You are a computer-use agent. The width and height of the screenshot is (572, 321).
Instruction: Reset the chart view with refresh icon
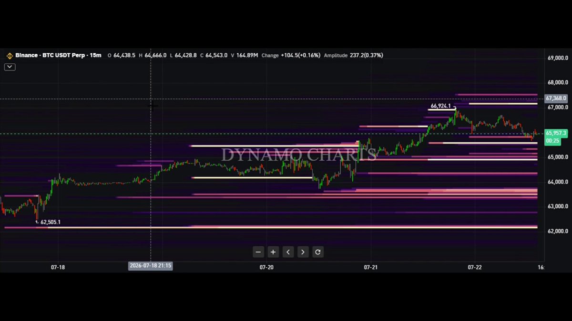(318, 252)
